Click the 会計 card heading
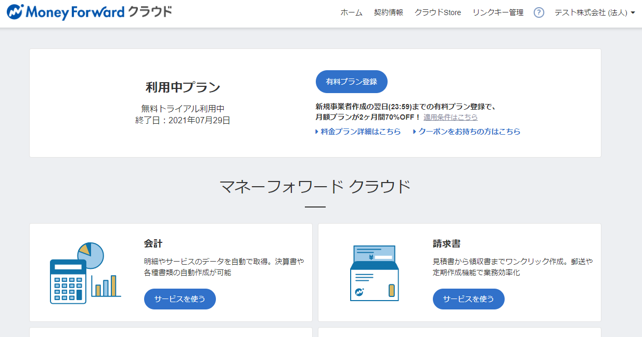 [153, 243]
